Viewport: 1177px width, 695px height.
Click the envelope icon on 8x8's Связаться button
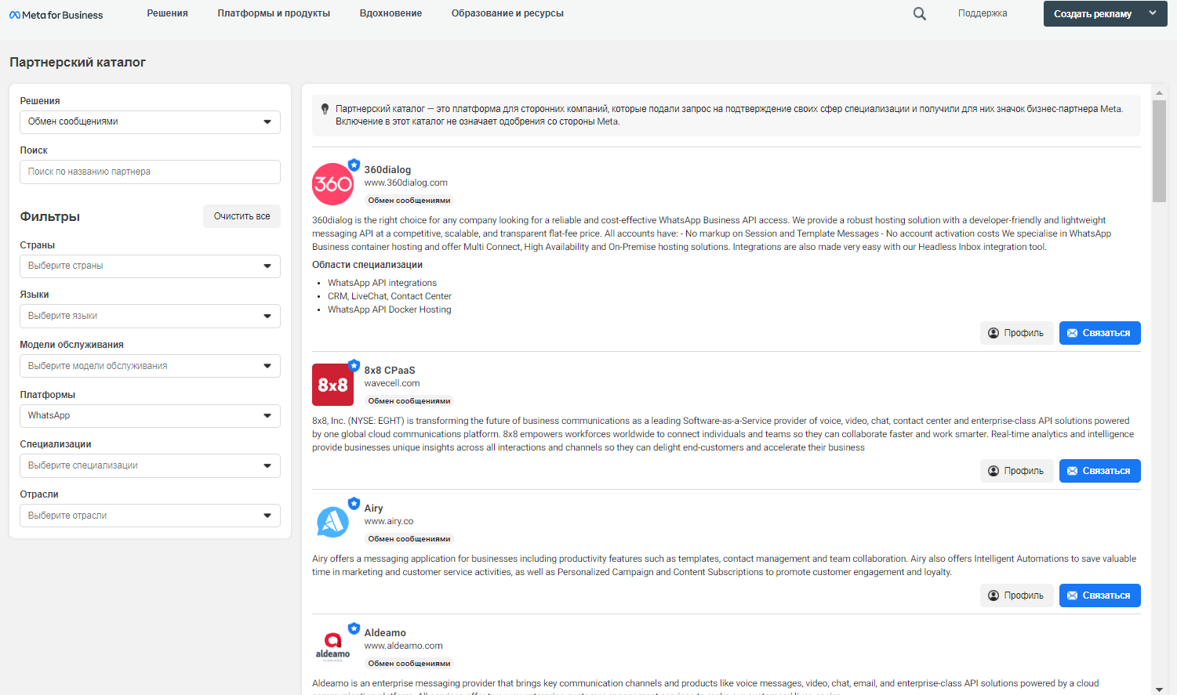pos(1073,470)
